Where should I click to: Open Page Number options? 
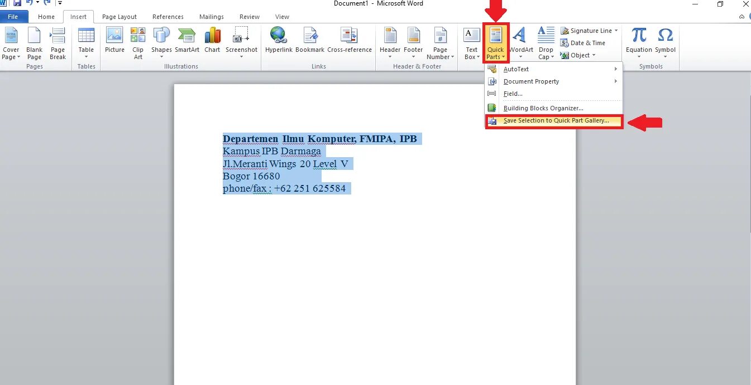tap(440, 43)
